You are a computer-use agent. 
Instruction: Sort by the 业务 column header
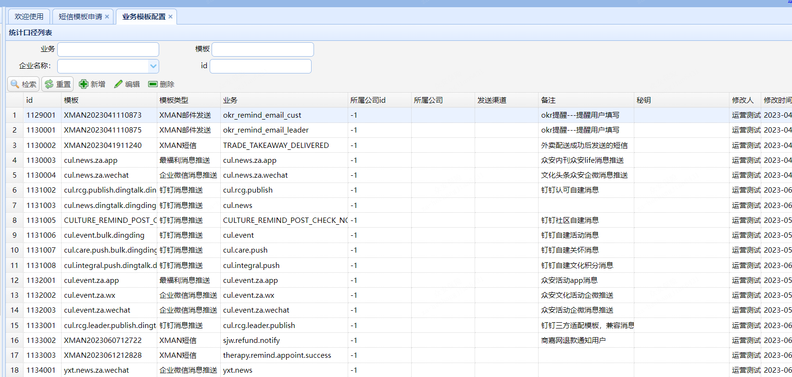point(284,100)
